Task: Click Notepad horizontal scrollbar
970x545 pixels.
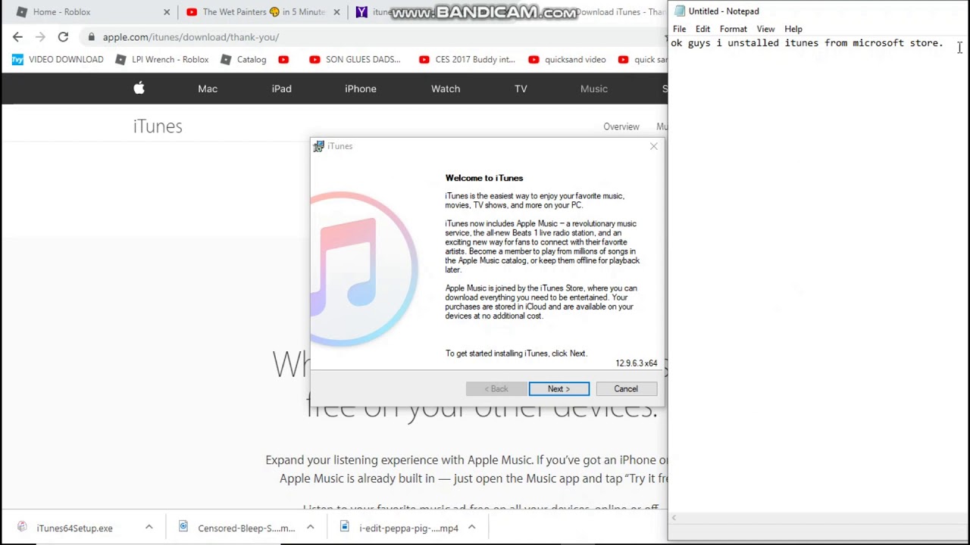Action: 818,519
